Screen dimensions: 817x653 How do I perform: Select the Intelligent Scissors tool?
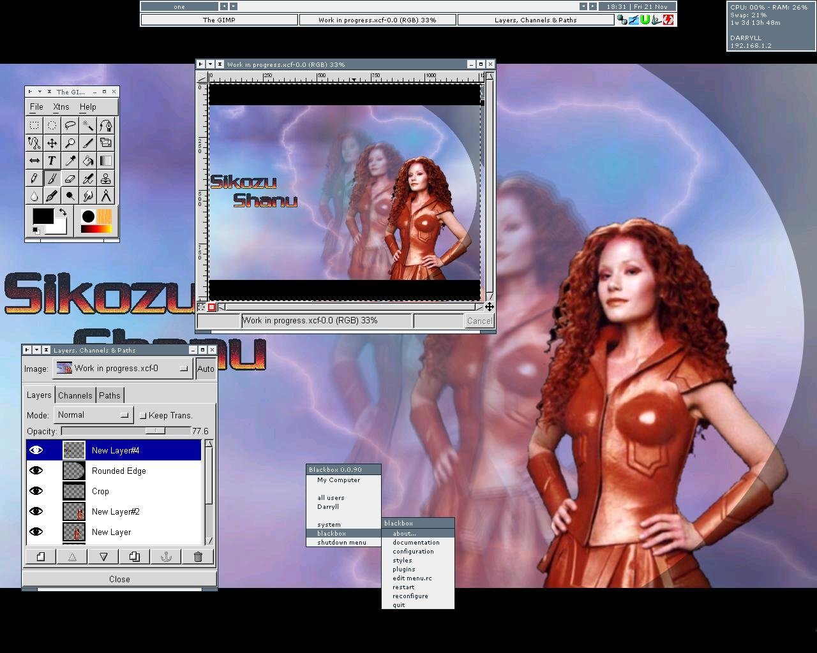[x=34, y=143]
